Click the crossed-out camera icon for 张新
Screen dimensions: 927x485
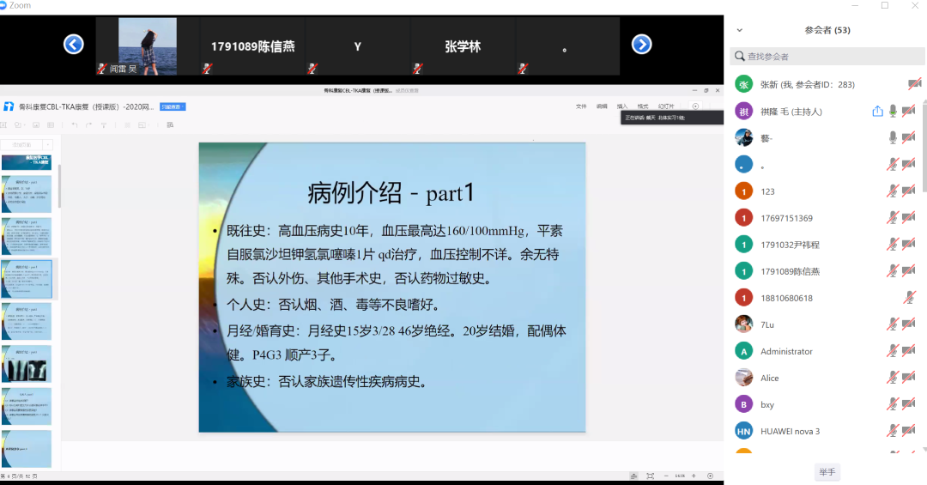click(x=915, y=84)
